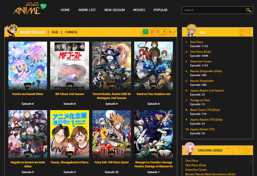Viewport: 257px width, 176px height.
Task: Switch to the CHINESE tab
Action: (x=71, y=32)
